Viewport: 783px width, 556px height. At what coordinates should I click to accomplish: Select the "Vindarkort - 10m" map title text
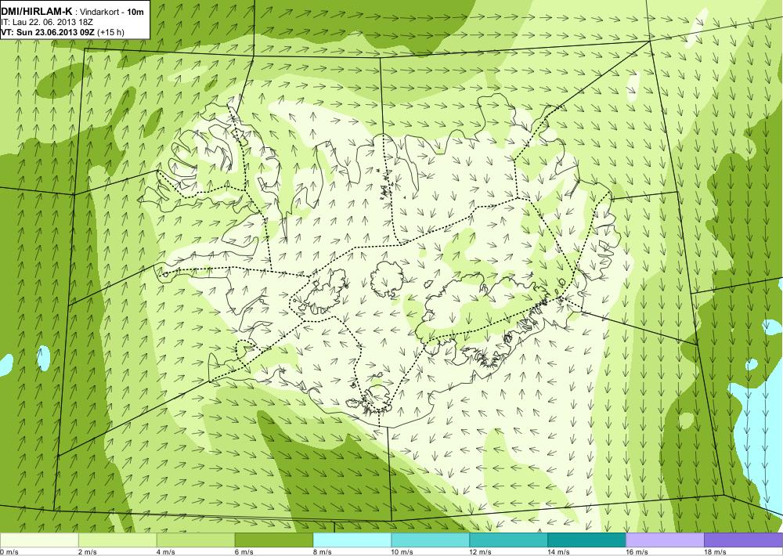pos(112,12)
